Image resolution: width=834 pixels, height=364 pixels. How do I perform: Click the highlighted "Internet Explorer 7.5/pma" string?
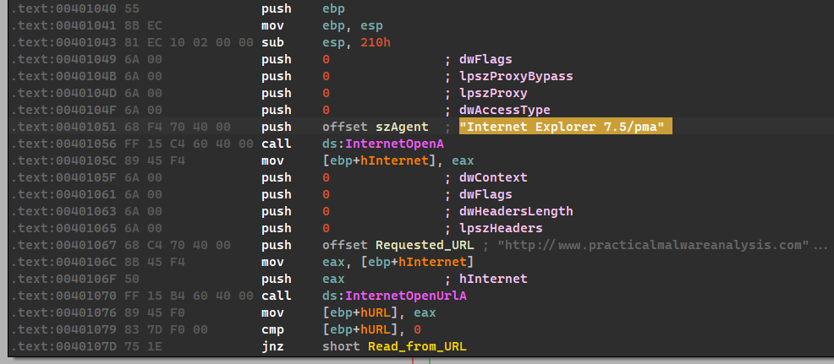point(565,127)
